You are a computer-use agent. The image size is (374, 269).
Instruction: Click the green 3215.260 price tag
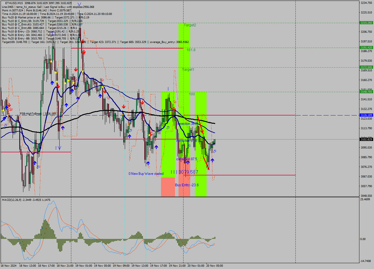(x=366, y=23)
